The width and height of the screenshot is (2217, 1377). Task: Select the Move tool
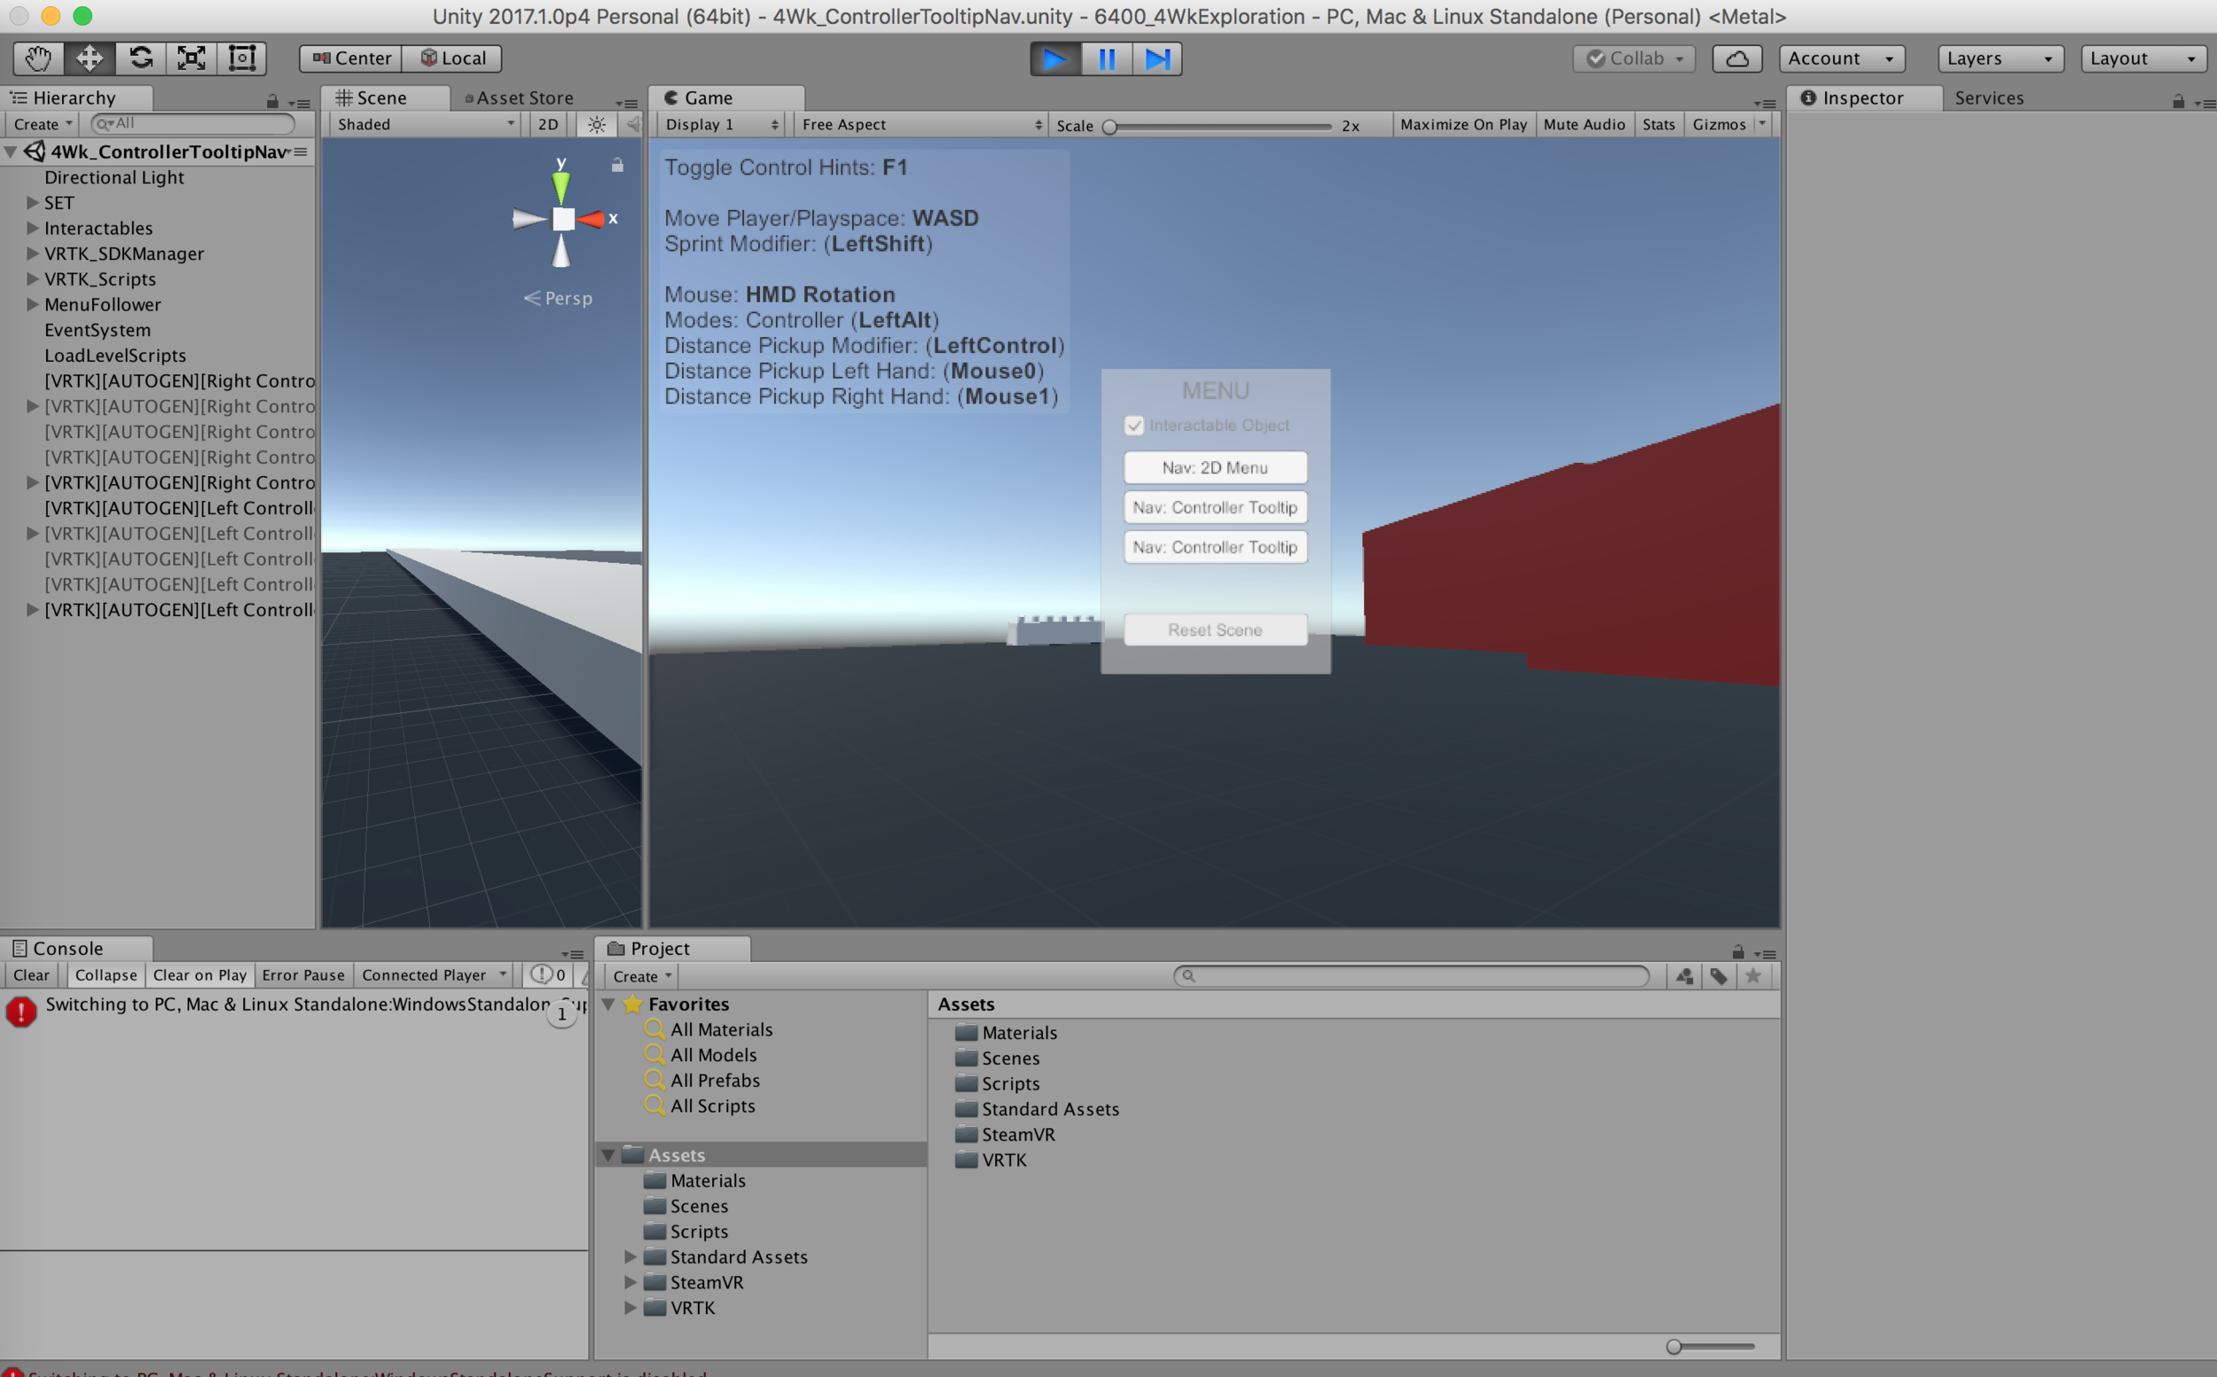(x=89, y=59)
